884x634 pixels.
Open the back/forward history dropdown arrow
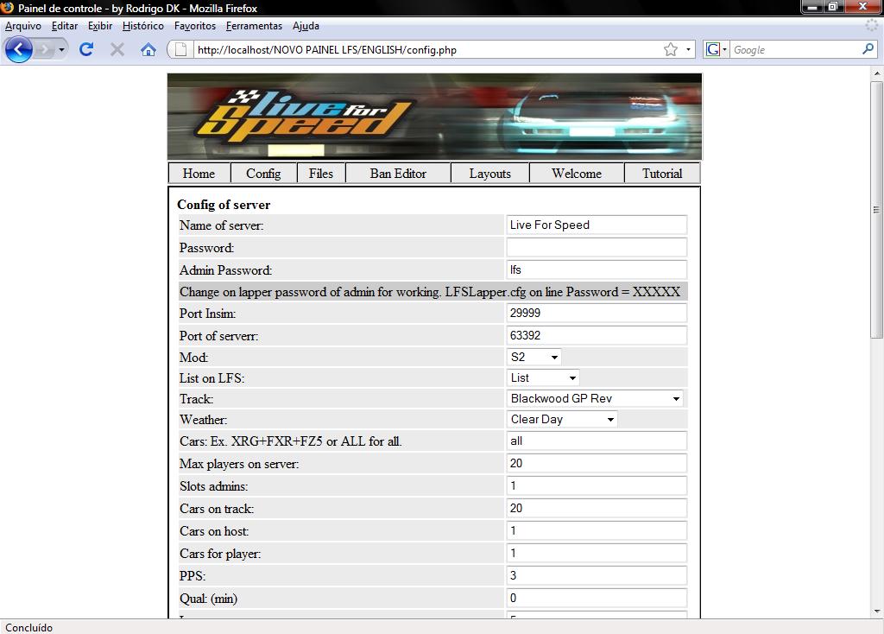pos(61,49)
